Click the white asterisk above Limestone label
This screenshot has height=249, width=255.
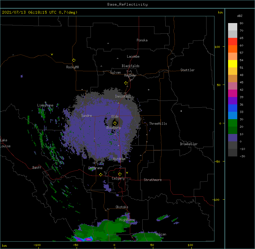[x=46, y=102]
